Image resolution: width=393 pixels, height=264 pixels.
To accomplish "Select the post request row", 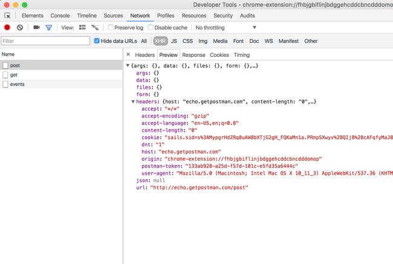I will [x=61, y=65].
